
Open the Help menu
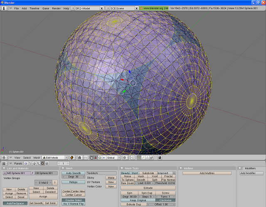coord(66,8)
